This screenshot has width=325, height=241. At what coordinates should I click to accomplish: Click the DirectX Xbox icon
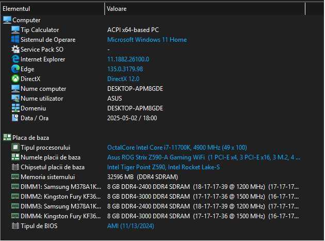coord(15,79)
